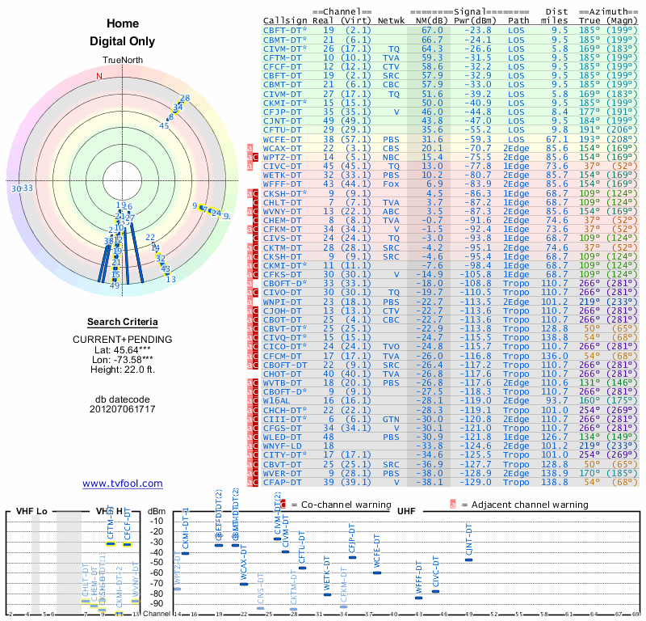
Task: Click the Search Criteria heading
Action: 123,322
